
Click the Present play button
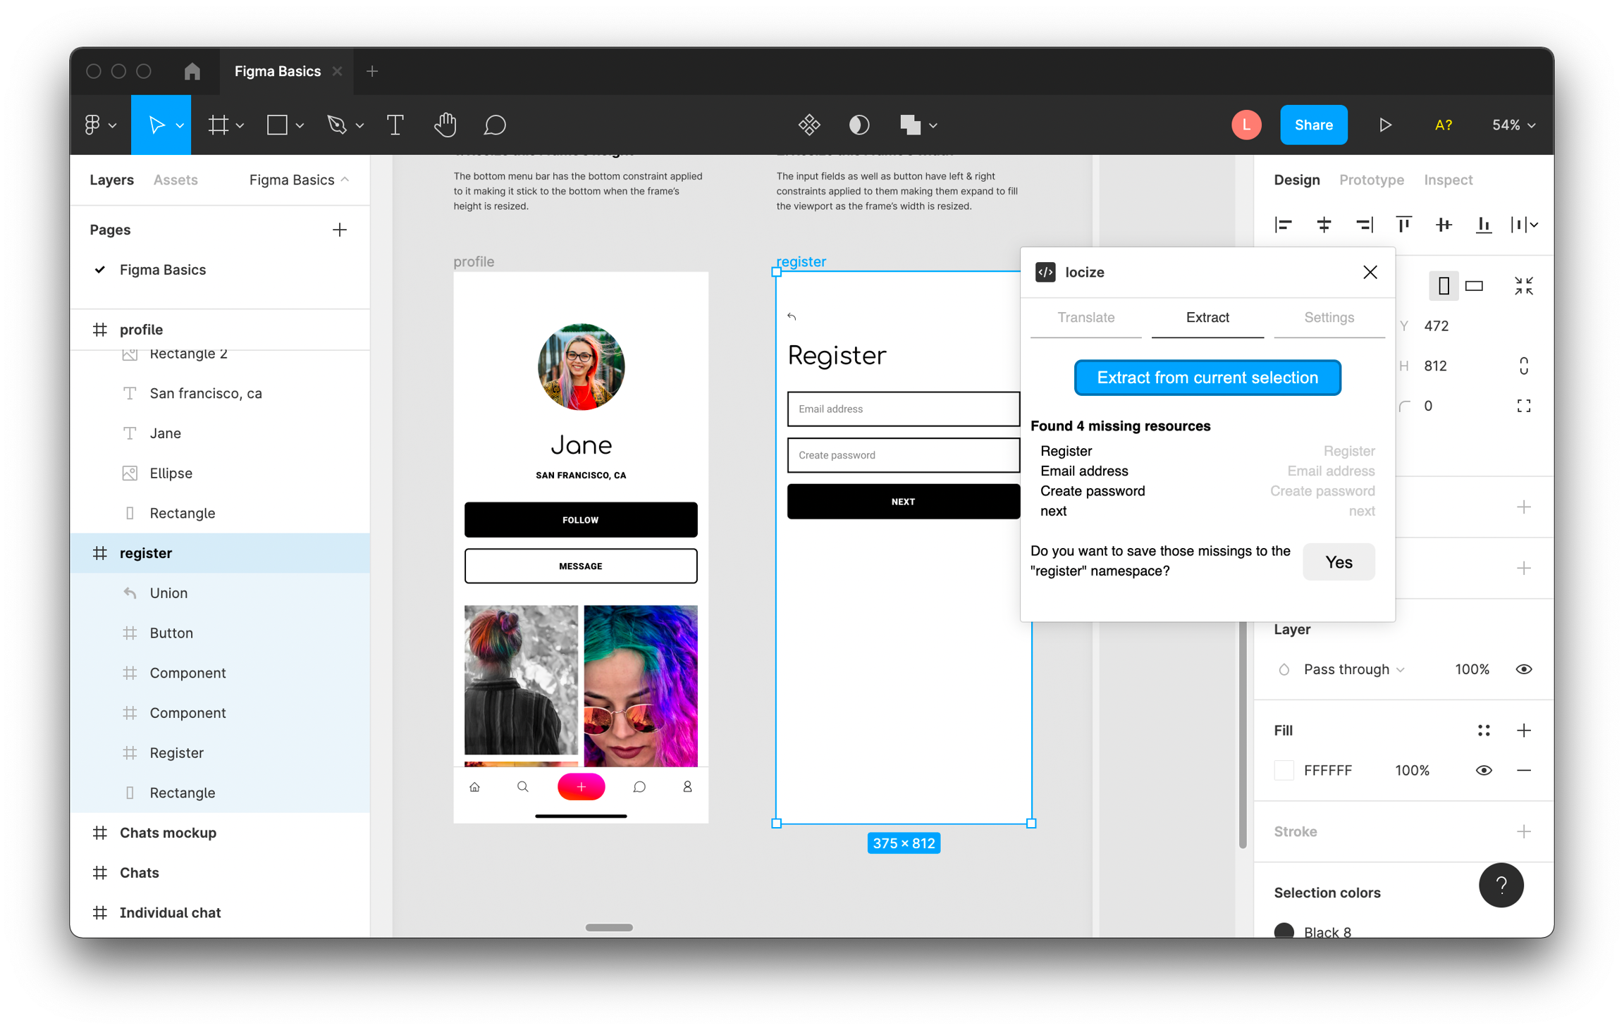coord(1384,125)
